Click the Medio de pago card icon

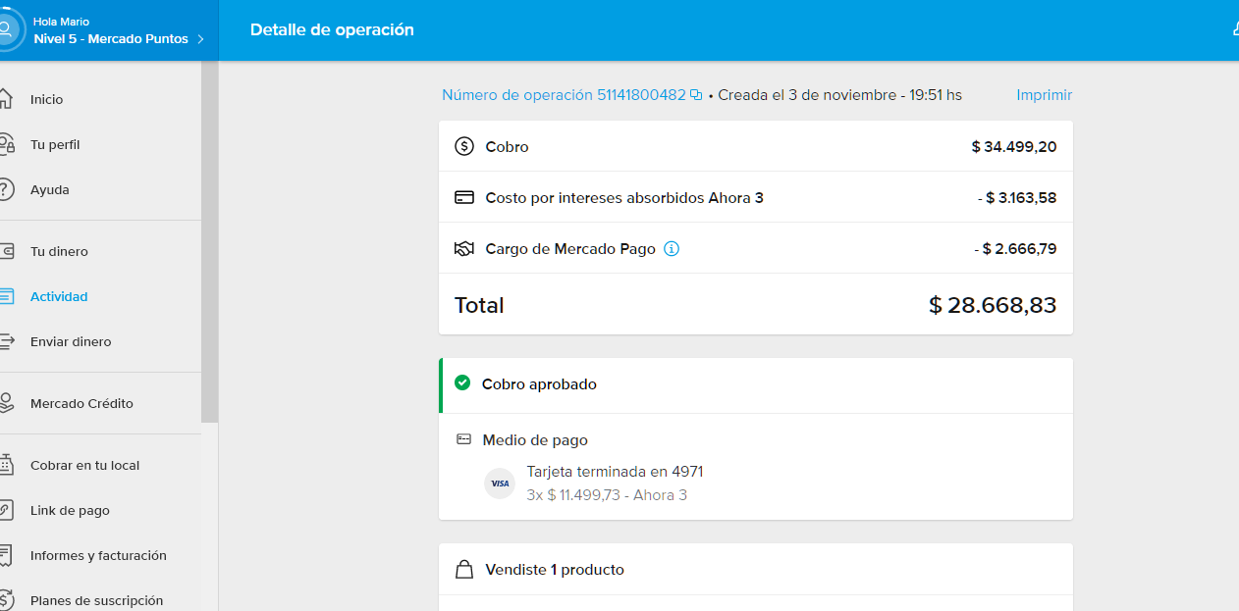point(464,440)
